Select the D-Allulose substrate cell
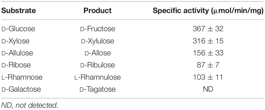265x110 pixels. coord(17,53)
